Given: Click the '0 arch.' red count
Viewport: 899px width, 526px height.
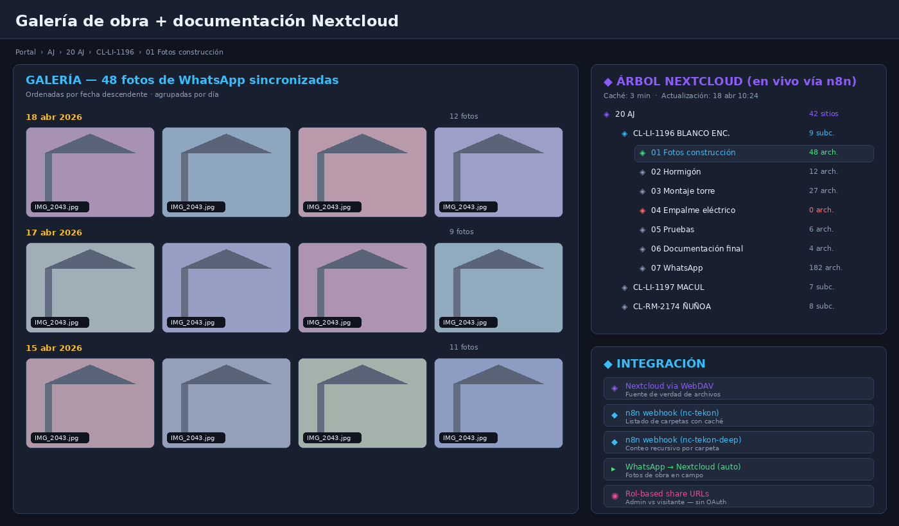Looking at the screenshot, I should [x=821, y=210].
